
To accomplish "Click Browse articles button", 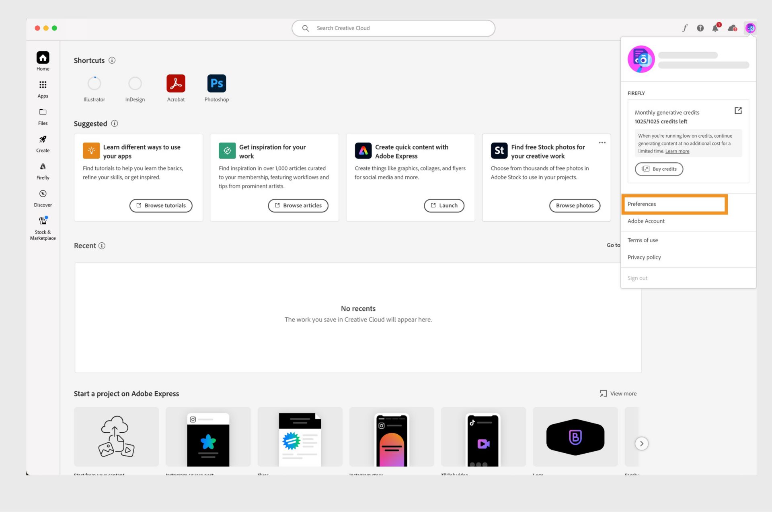I will tap(298, 205).
